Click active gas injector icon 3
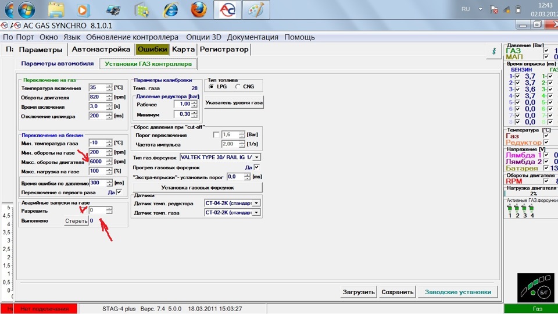 tap(524, 209)
